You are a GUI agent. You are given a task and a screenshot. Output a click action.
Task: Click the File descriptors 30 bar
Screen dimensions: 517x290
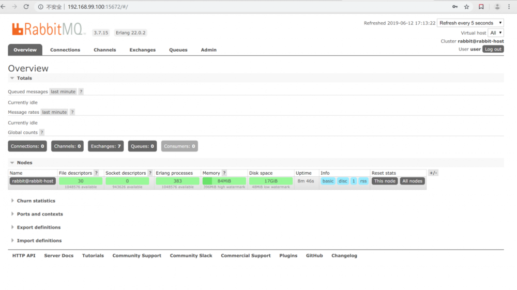pos(81,181)
